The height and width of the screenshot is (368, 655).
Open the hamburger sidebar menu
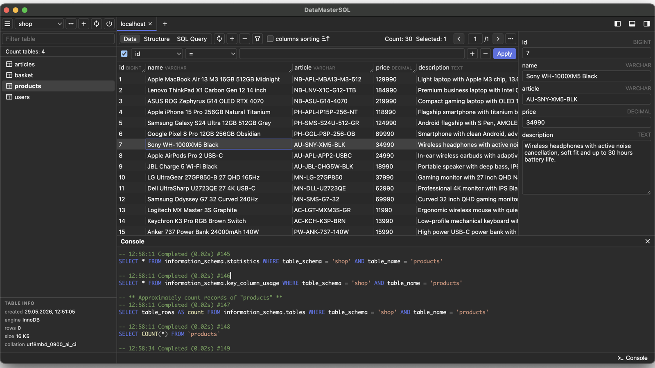pyautogui.click(x=7, y=24)
